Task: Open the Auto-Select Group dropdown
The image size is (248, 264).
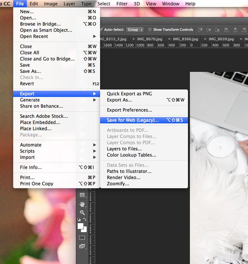Action: tap(135, 30)
